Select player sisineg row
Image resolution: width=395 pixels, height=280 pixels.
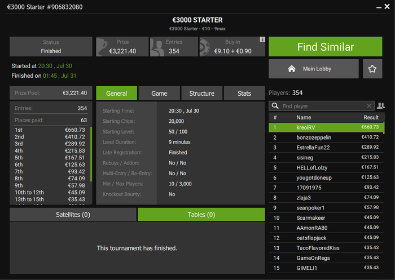tap(326, 158)
